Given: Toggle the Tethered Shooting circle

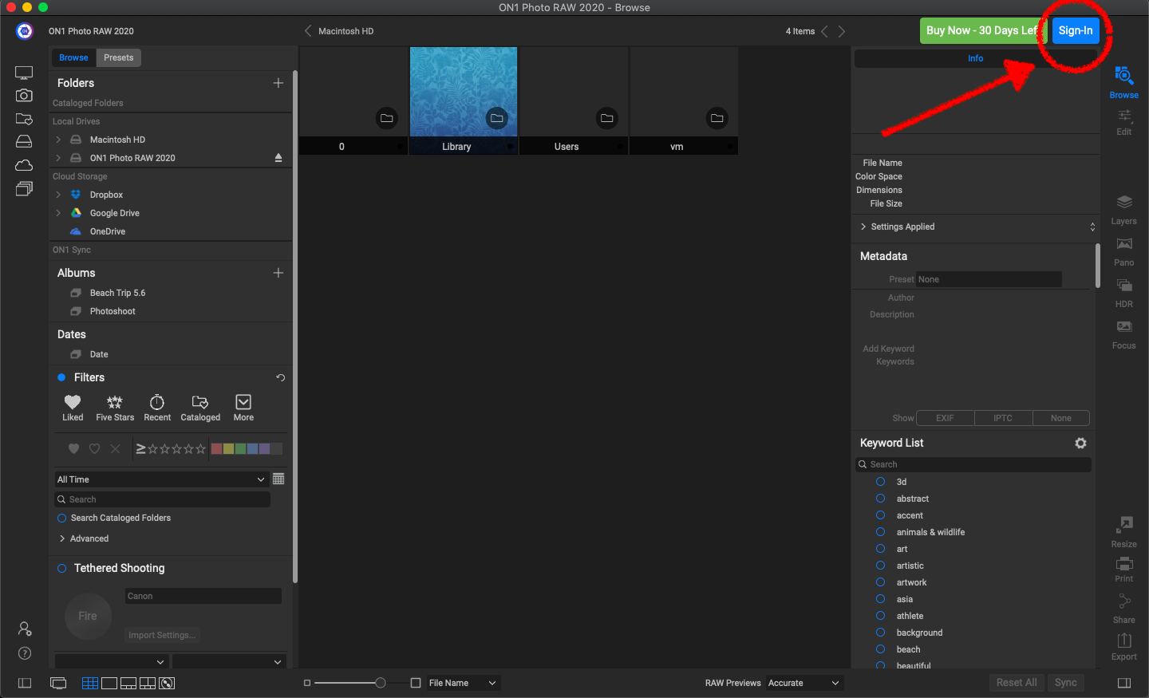Looking at the screenshot, I should (x=61, y=569).
